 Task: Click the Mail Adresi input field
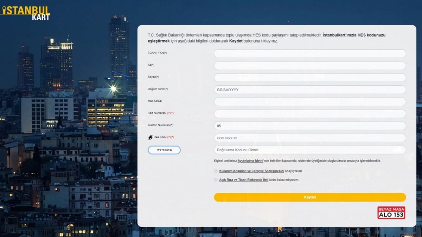click(310, 102)
